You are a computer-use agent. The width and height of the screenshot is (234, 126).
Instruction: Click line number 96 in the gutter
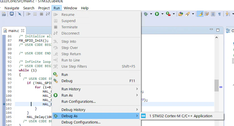pyautogui.click(x=10, y=79)
